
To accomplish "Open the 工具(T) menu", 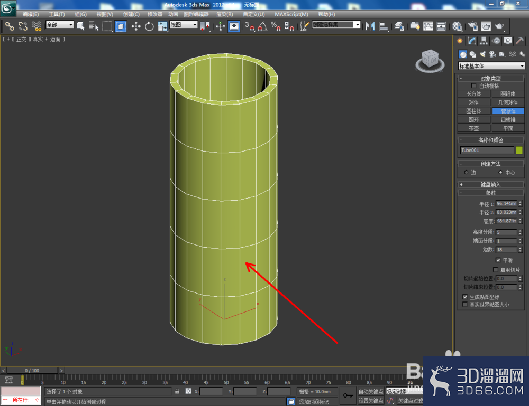I will point(57,14).
